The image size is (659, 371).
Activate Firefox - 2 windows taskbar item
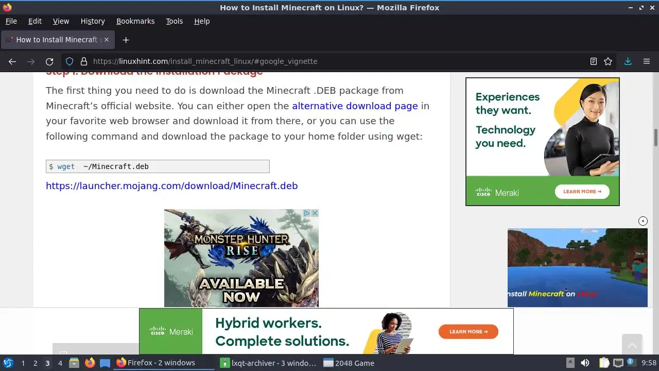[164, 363]
